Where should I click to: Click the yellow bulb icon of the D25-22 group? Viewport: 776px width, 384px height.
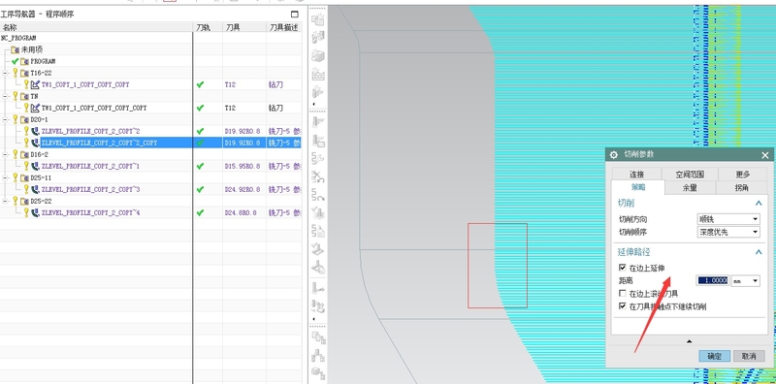click(x=15, y=201)
